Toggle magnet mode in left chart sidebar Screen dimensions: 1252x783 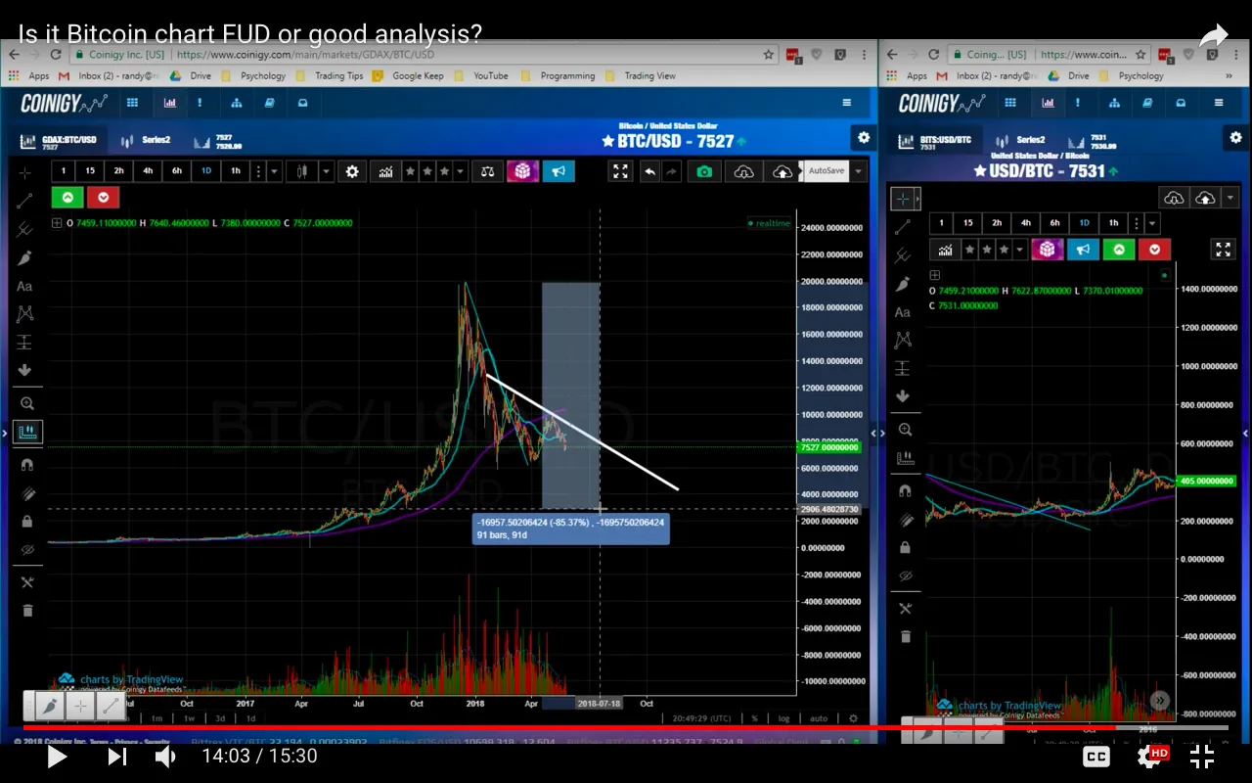tap(26, 465)
